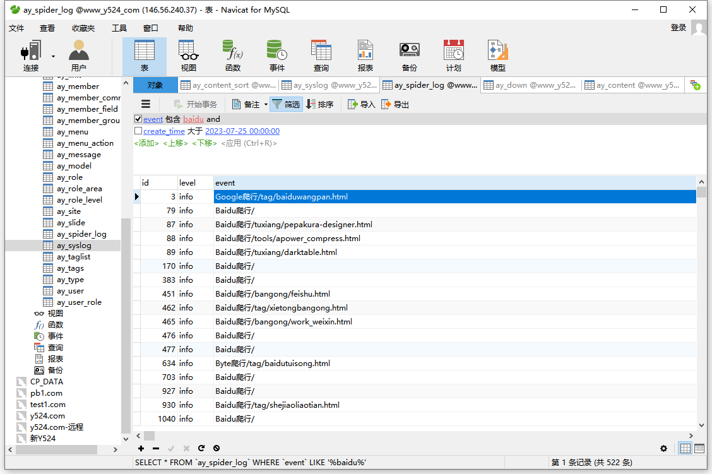This screenshot has height=474, width=712.
Task: Open the 事件 (Event) toolbar icon
Action: click(x=276, y=56)
